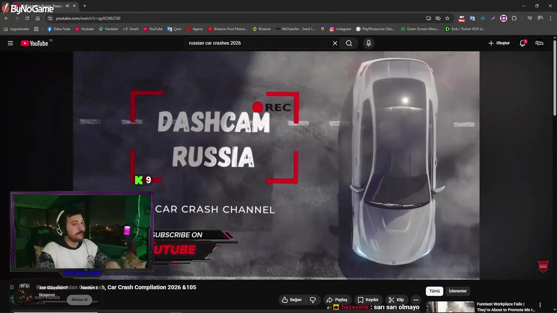This screenshot has width=557, height=313.
Task: Open the Green Screen Mem... bookmark
Action: (419, 29)
